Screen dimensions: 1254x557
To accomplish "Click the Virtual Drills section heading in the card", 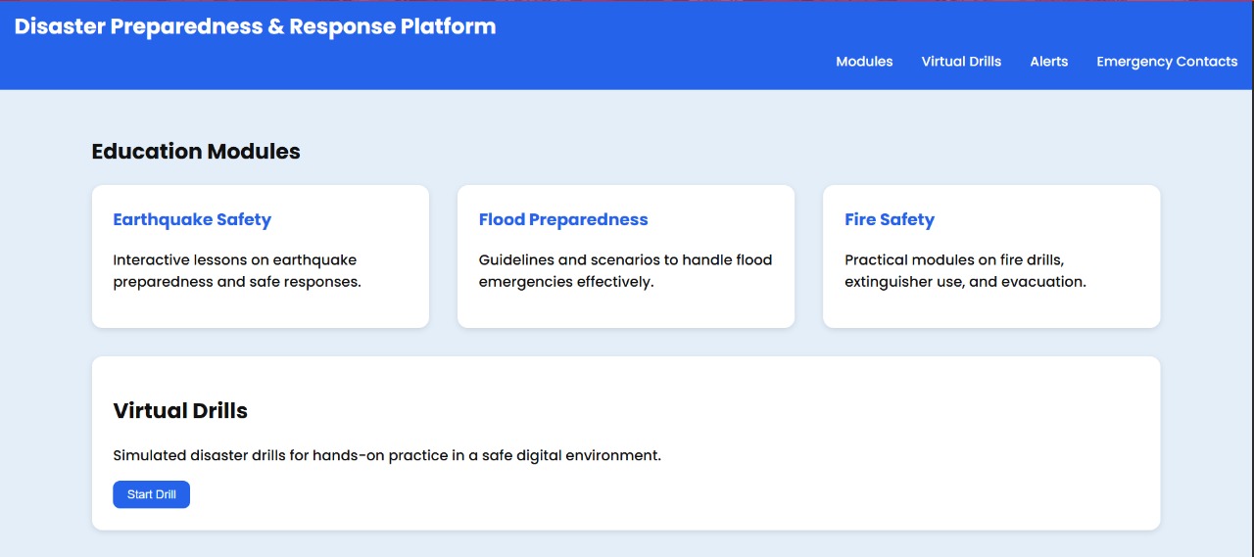I will pos(180,411).
